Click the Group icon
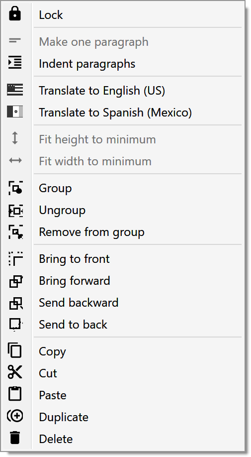 point(15,187)
